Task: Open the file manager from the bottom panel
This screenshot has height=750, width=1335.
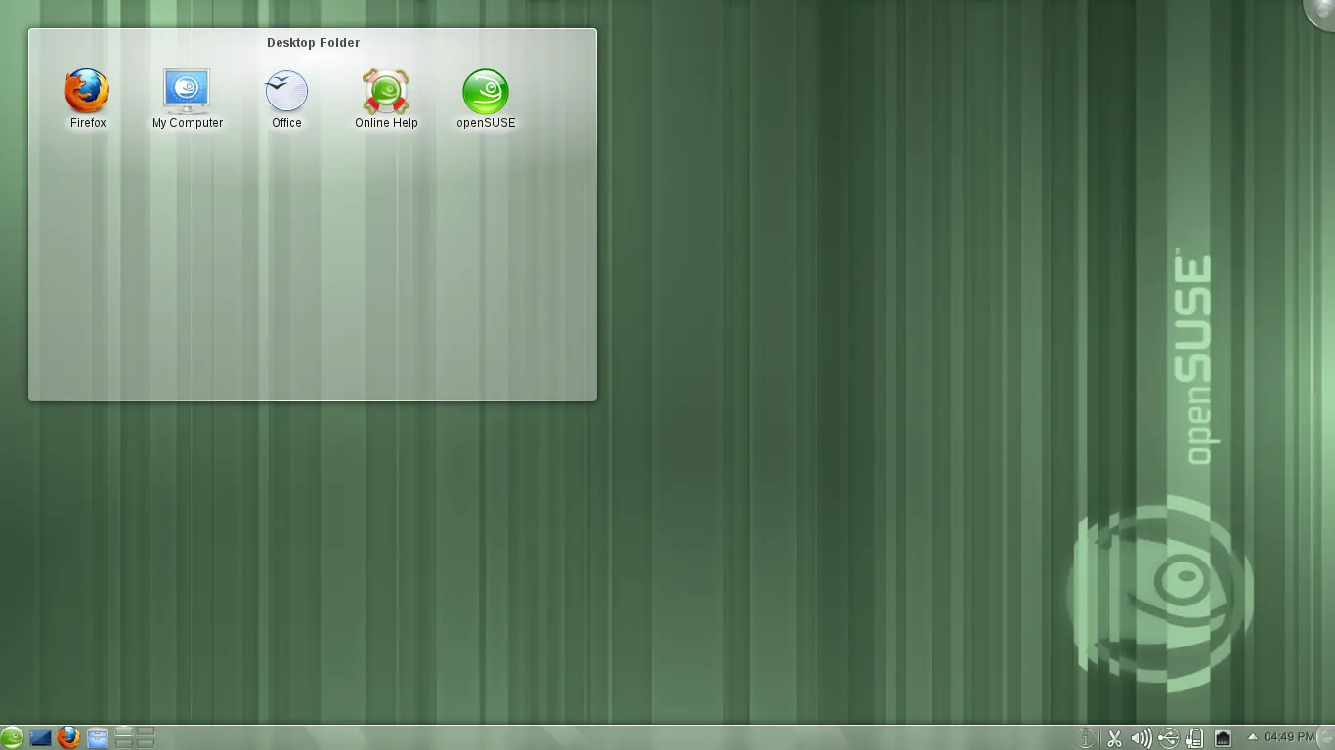Action: coord(97,738)
